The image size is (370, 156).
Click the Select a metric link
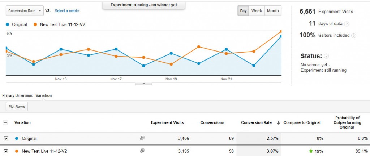[x=67, y=11]
